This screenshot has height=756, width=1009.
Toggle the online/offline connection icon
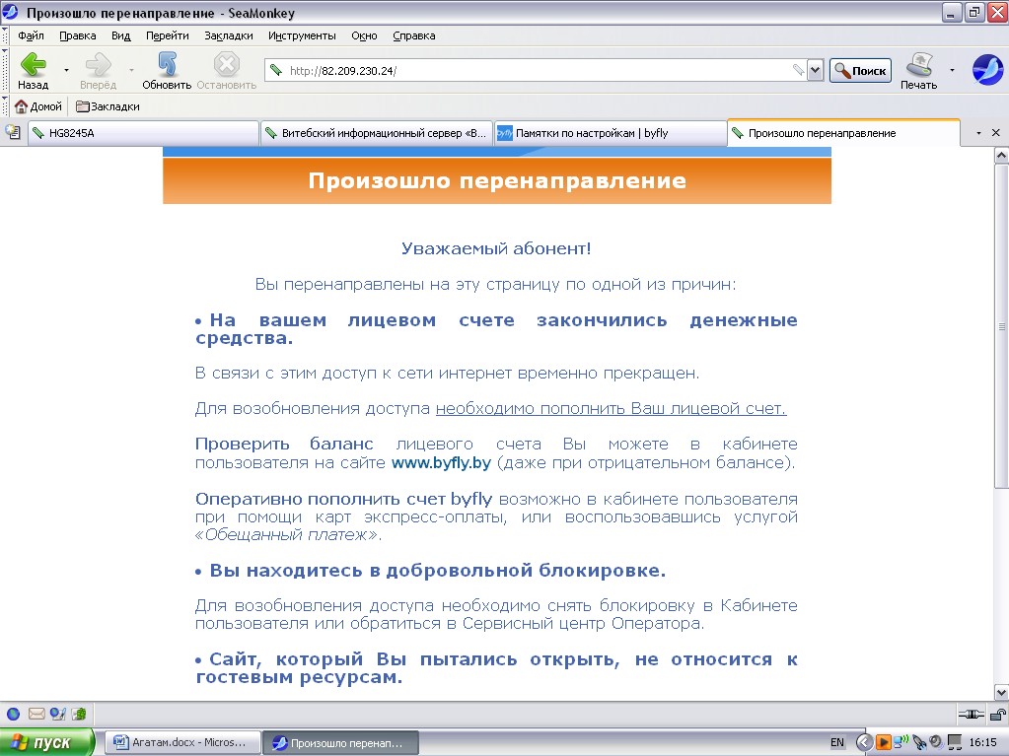(x=972, y=715)
